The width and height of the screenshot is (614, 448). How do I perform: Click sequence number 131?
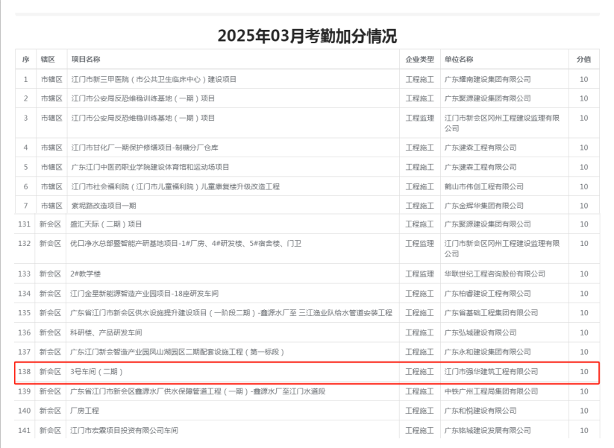pos(25,224)
